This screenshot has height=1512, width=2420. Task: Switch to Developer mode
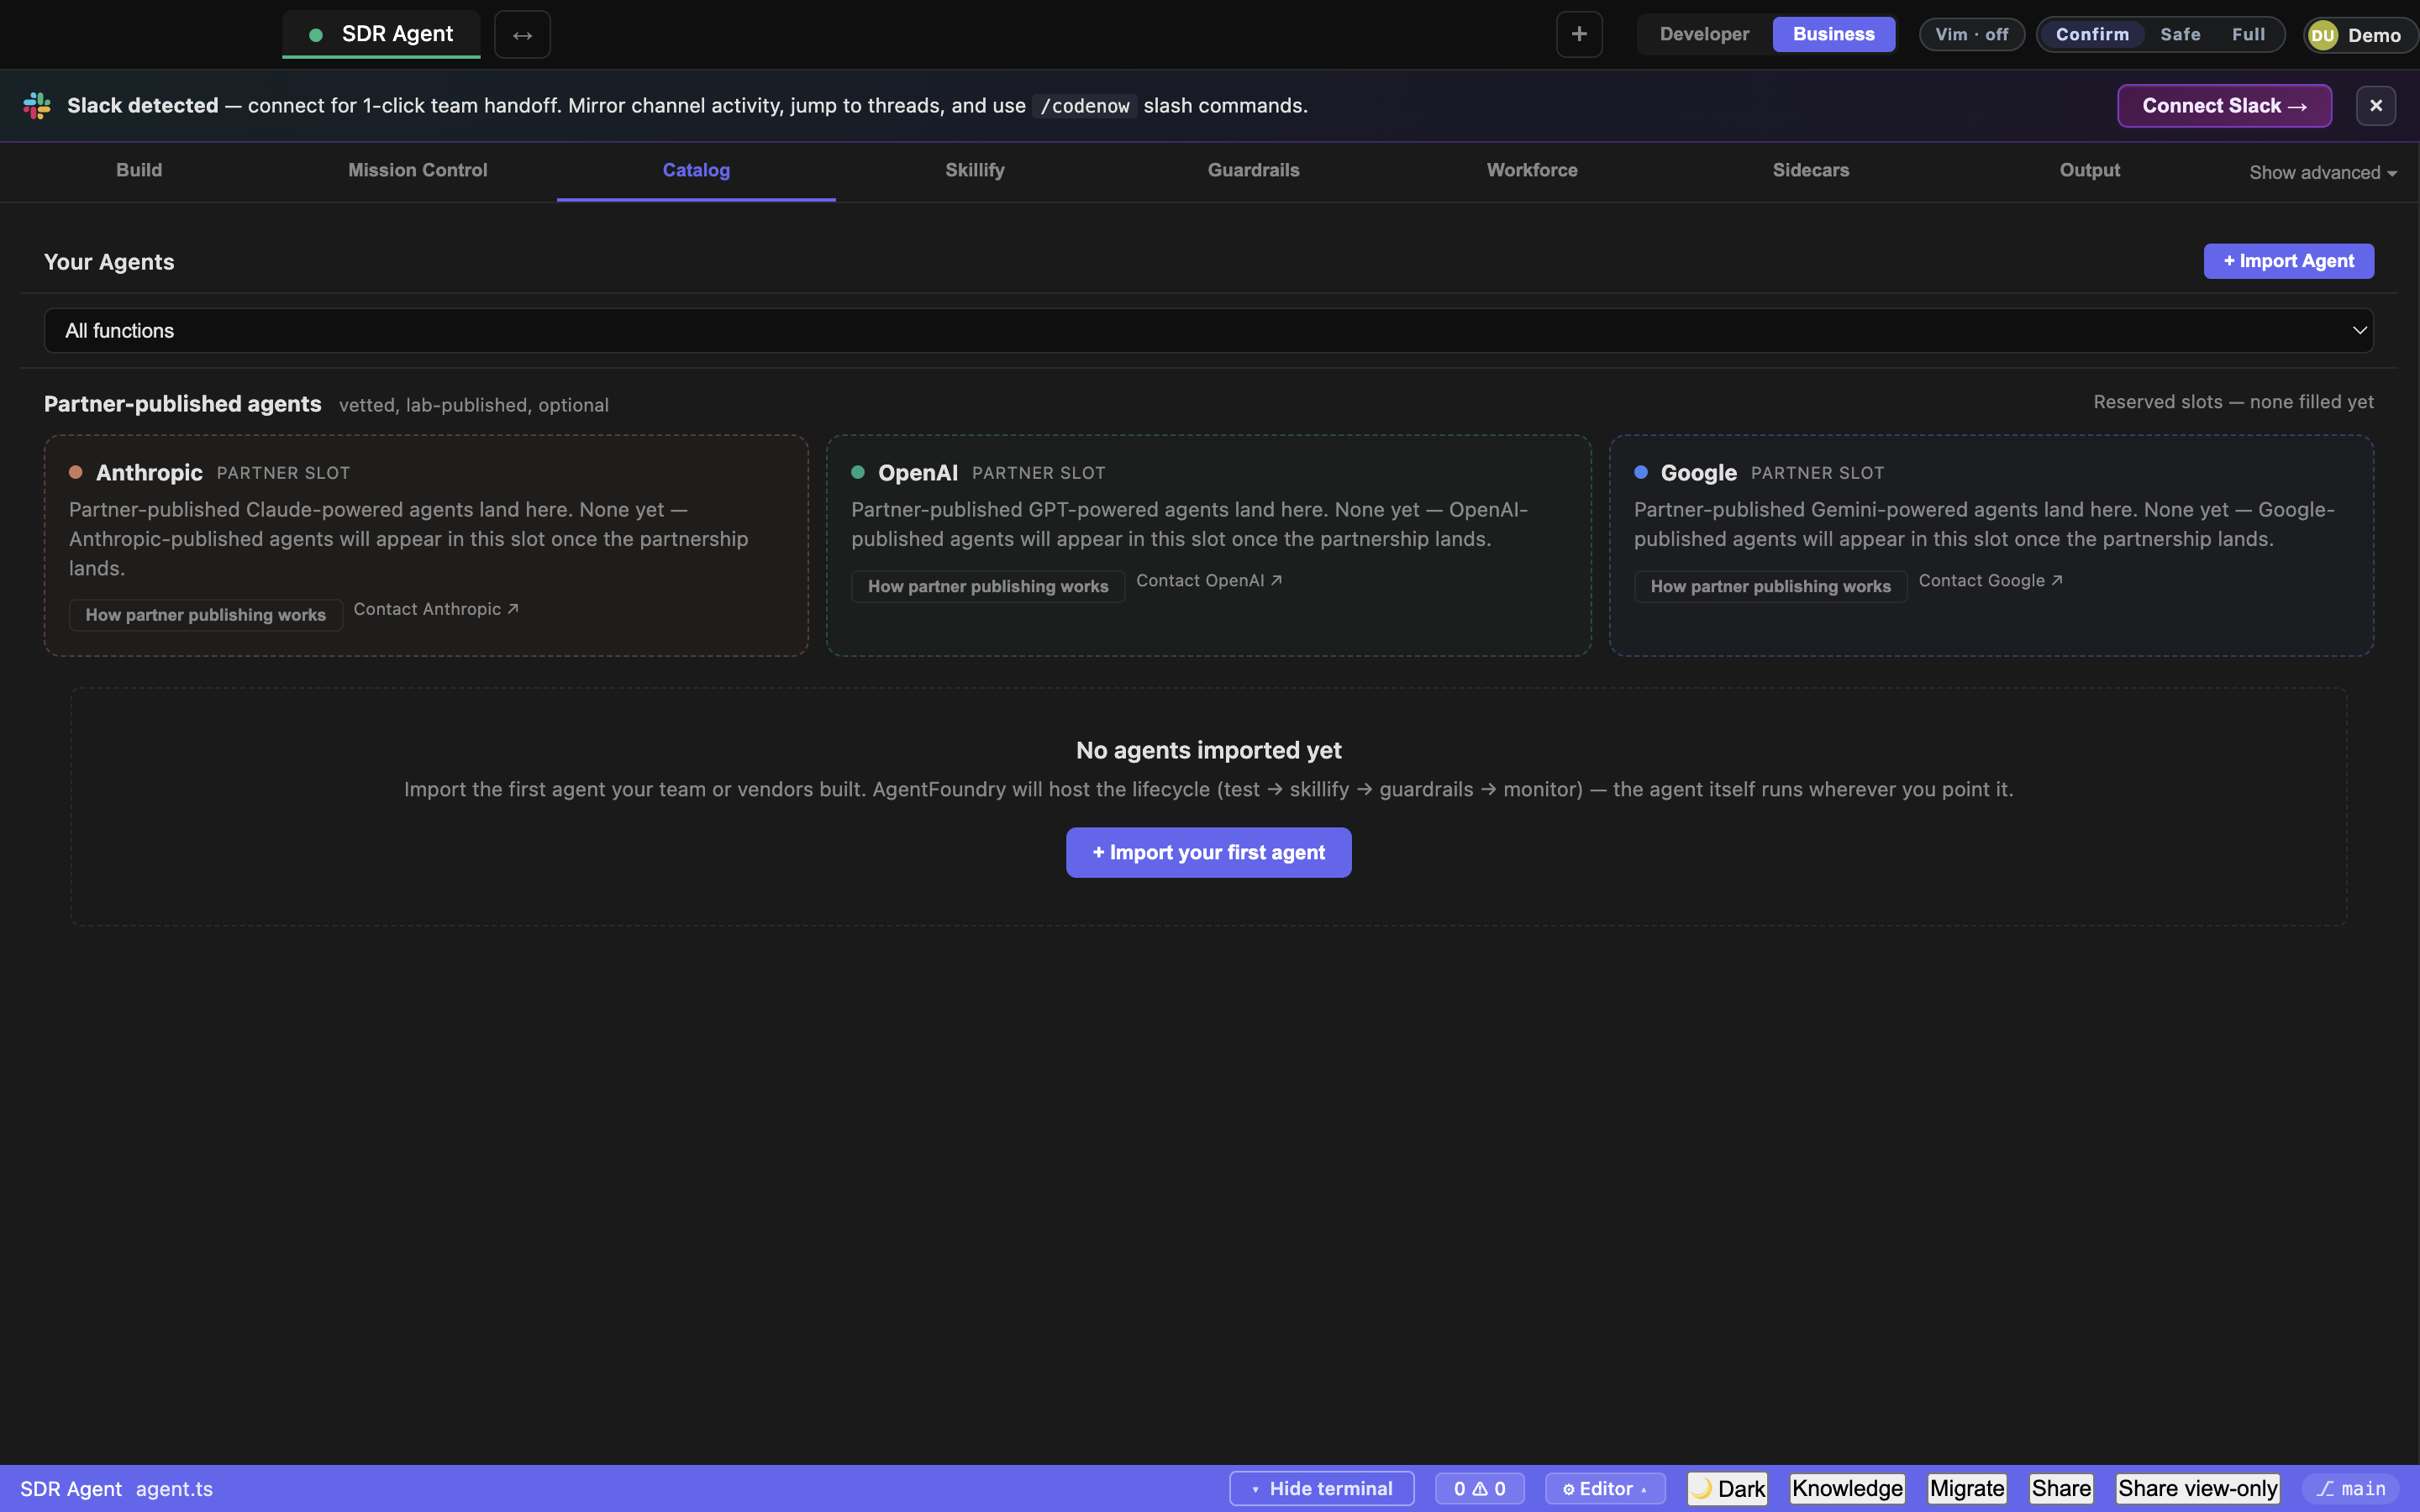(x=1704, y=34)
